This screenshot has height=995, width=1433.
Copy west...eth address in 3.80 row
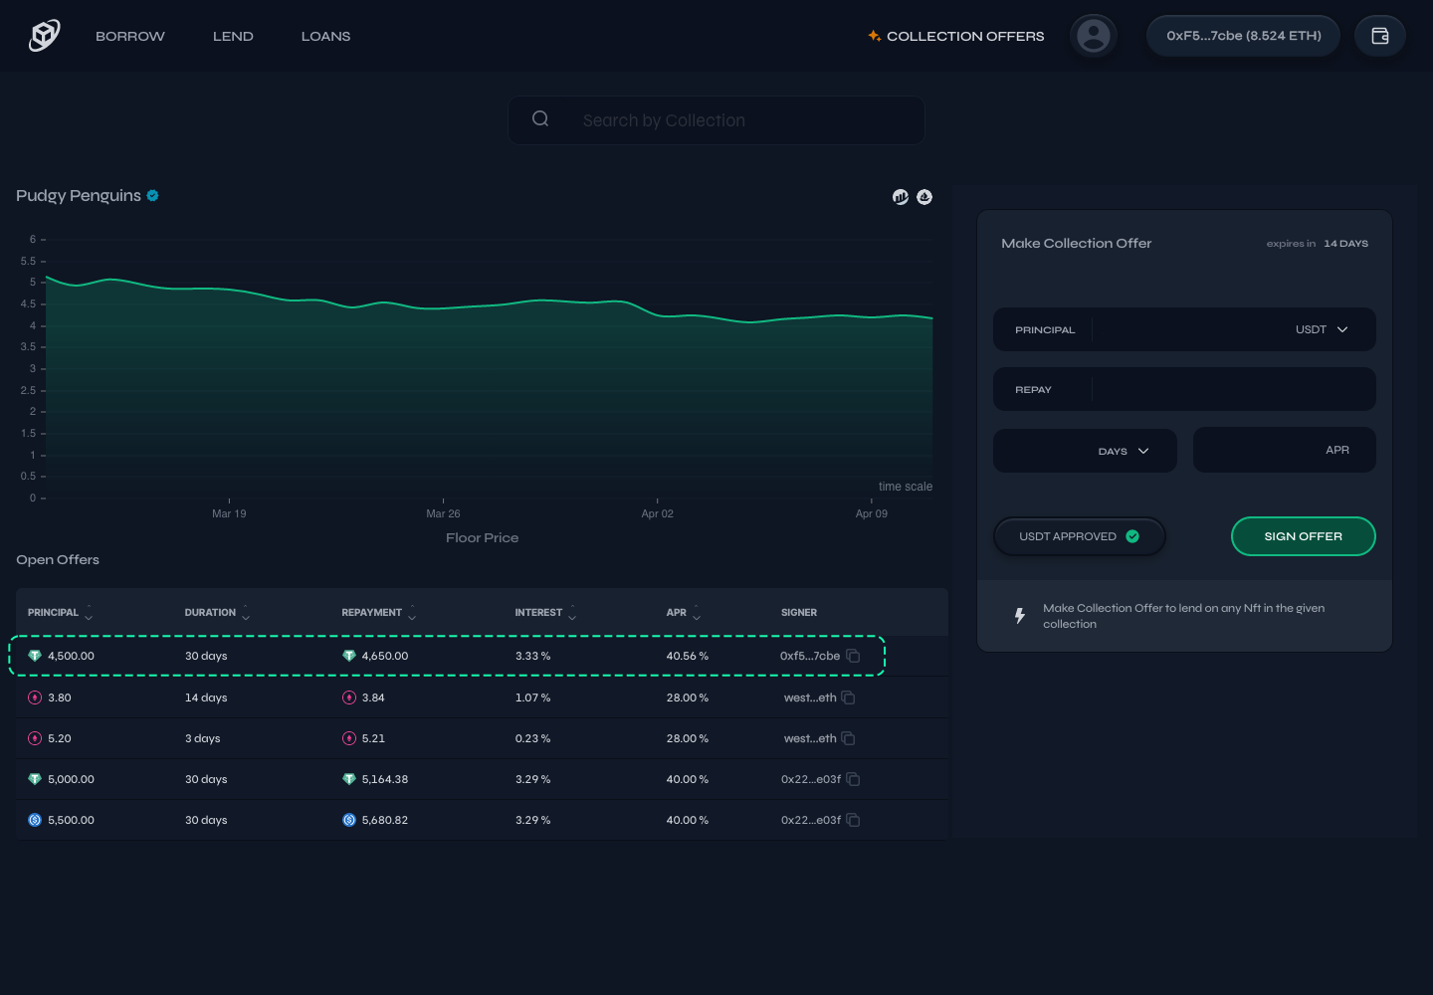(848, 697)
